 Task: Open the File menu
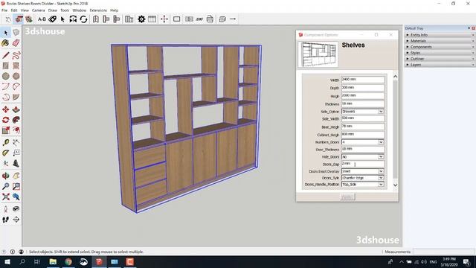coord(4,10)
